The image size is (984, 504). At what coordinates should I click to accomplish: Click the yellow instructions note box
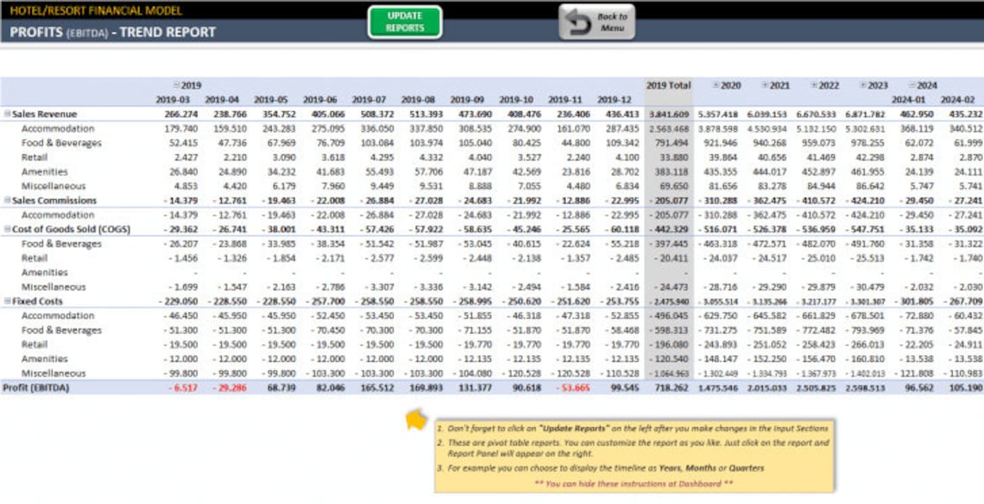coord(634,456)
